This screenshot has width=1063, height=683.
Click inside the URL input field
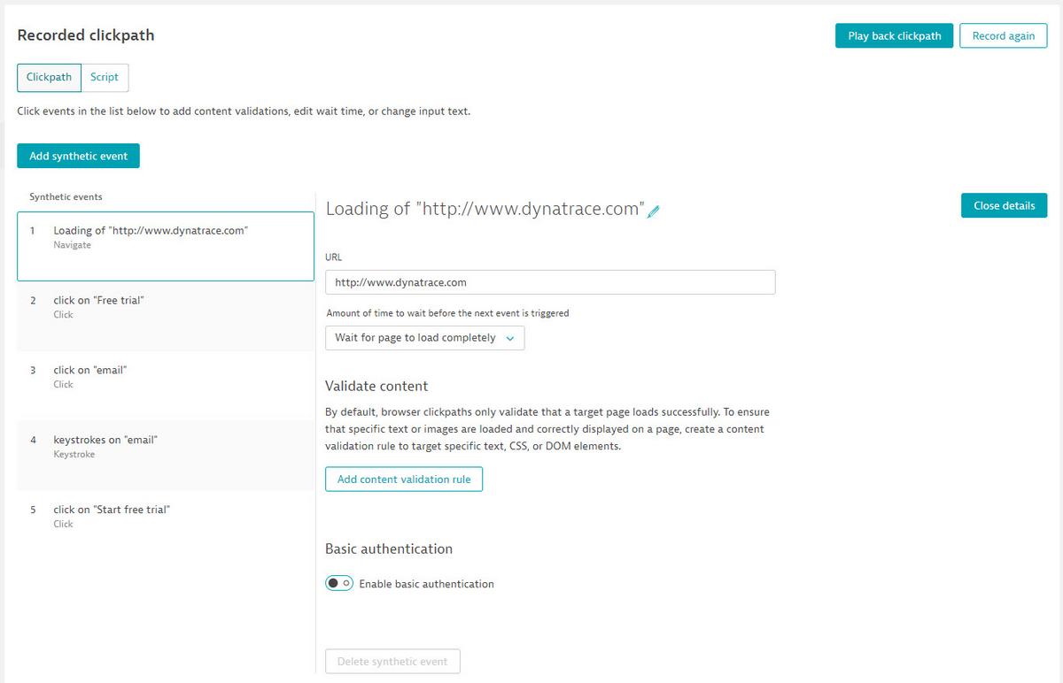(549, 281)
